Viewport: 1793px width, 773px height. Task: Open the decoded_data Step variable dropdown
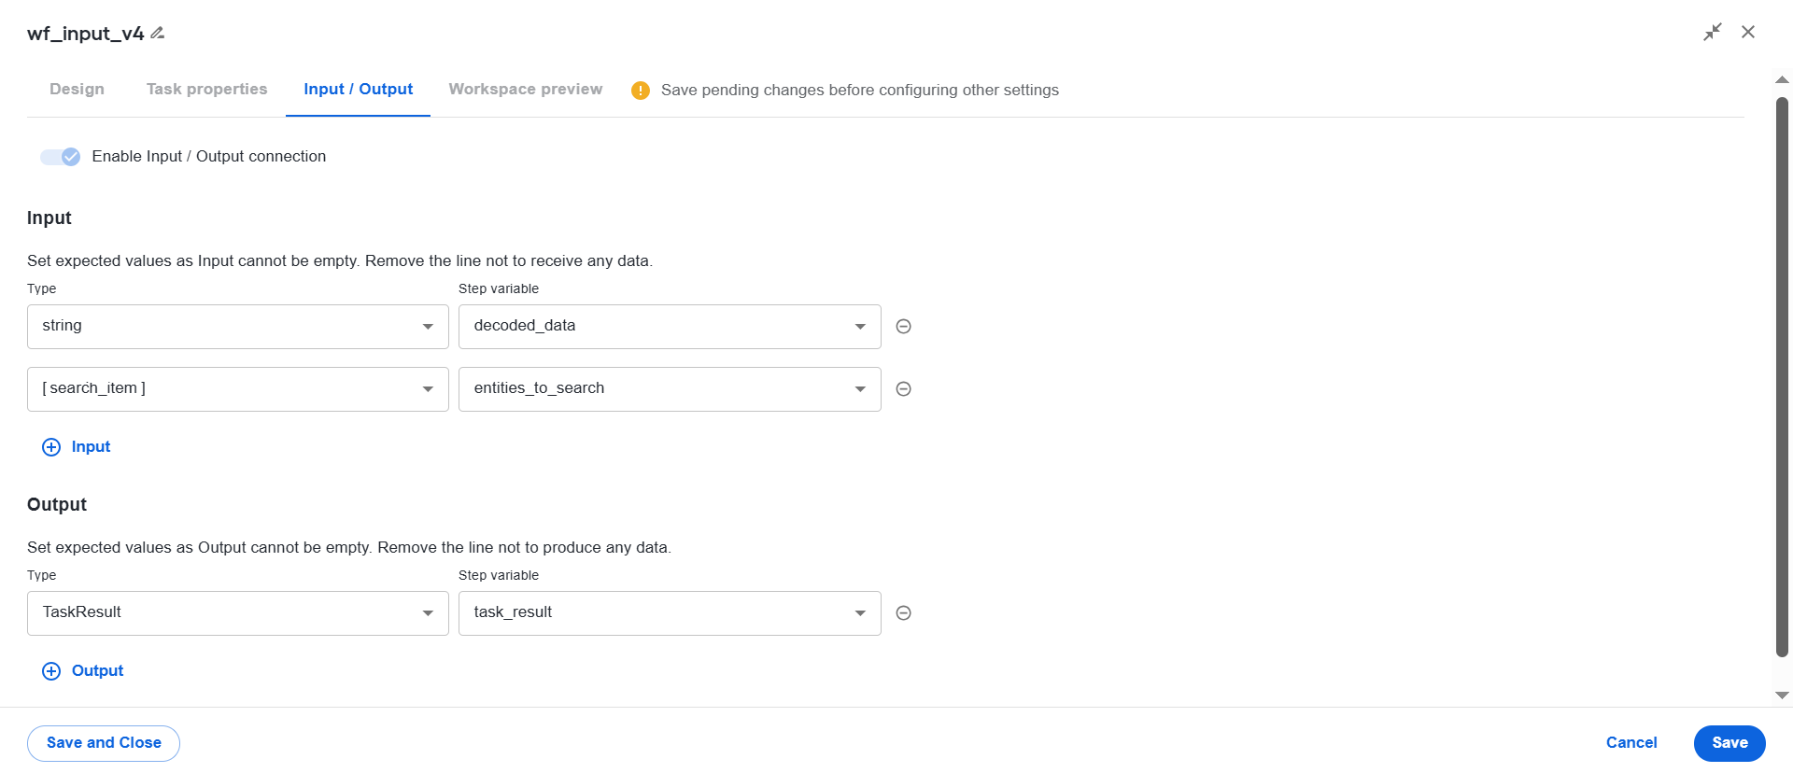[670, 327]
